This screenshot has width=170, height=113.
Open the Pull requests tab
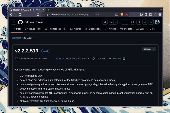(55, 29)
